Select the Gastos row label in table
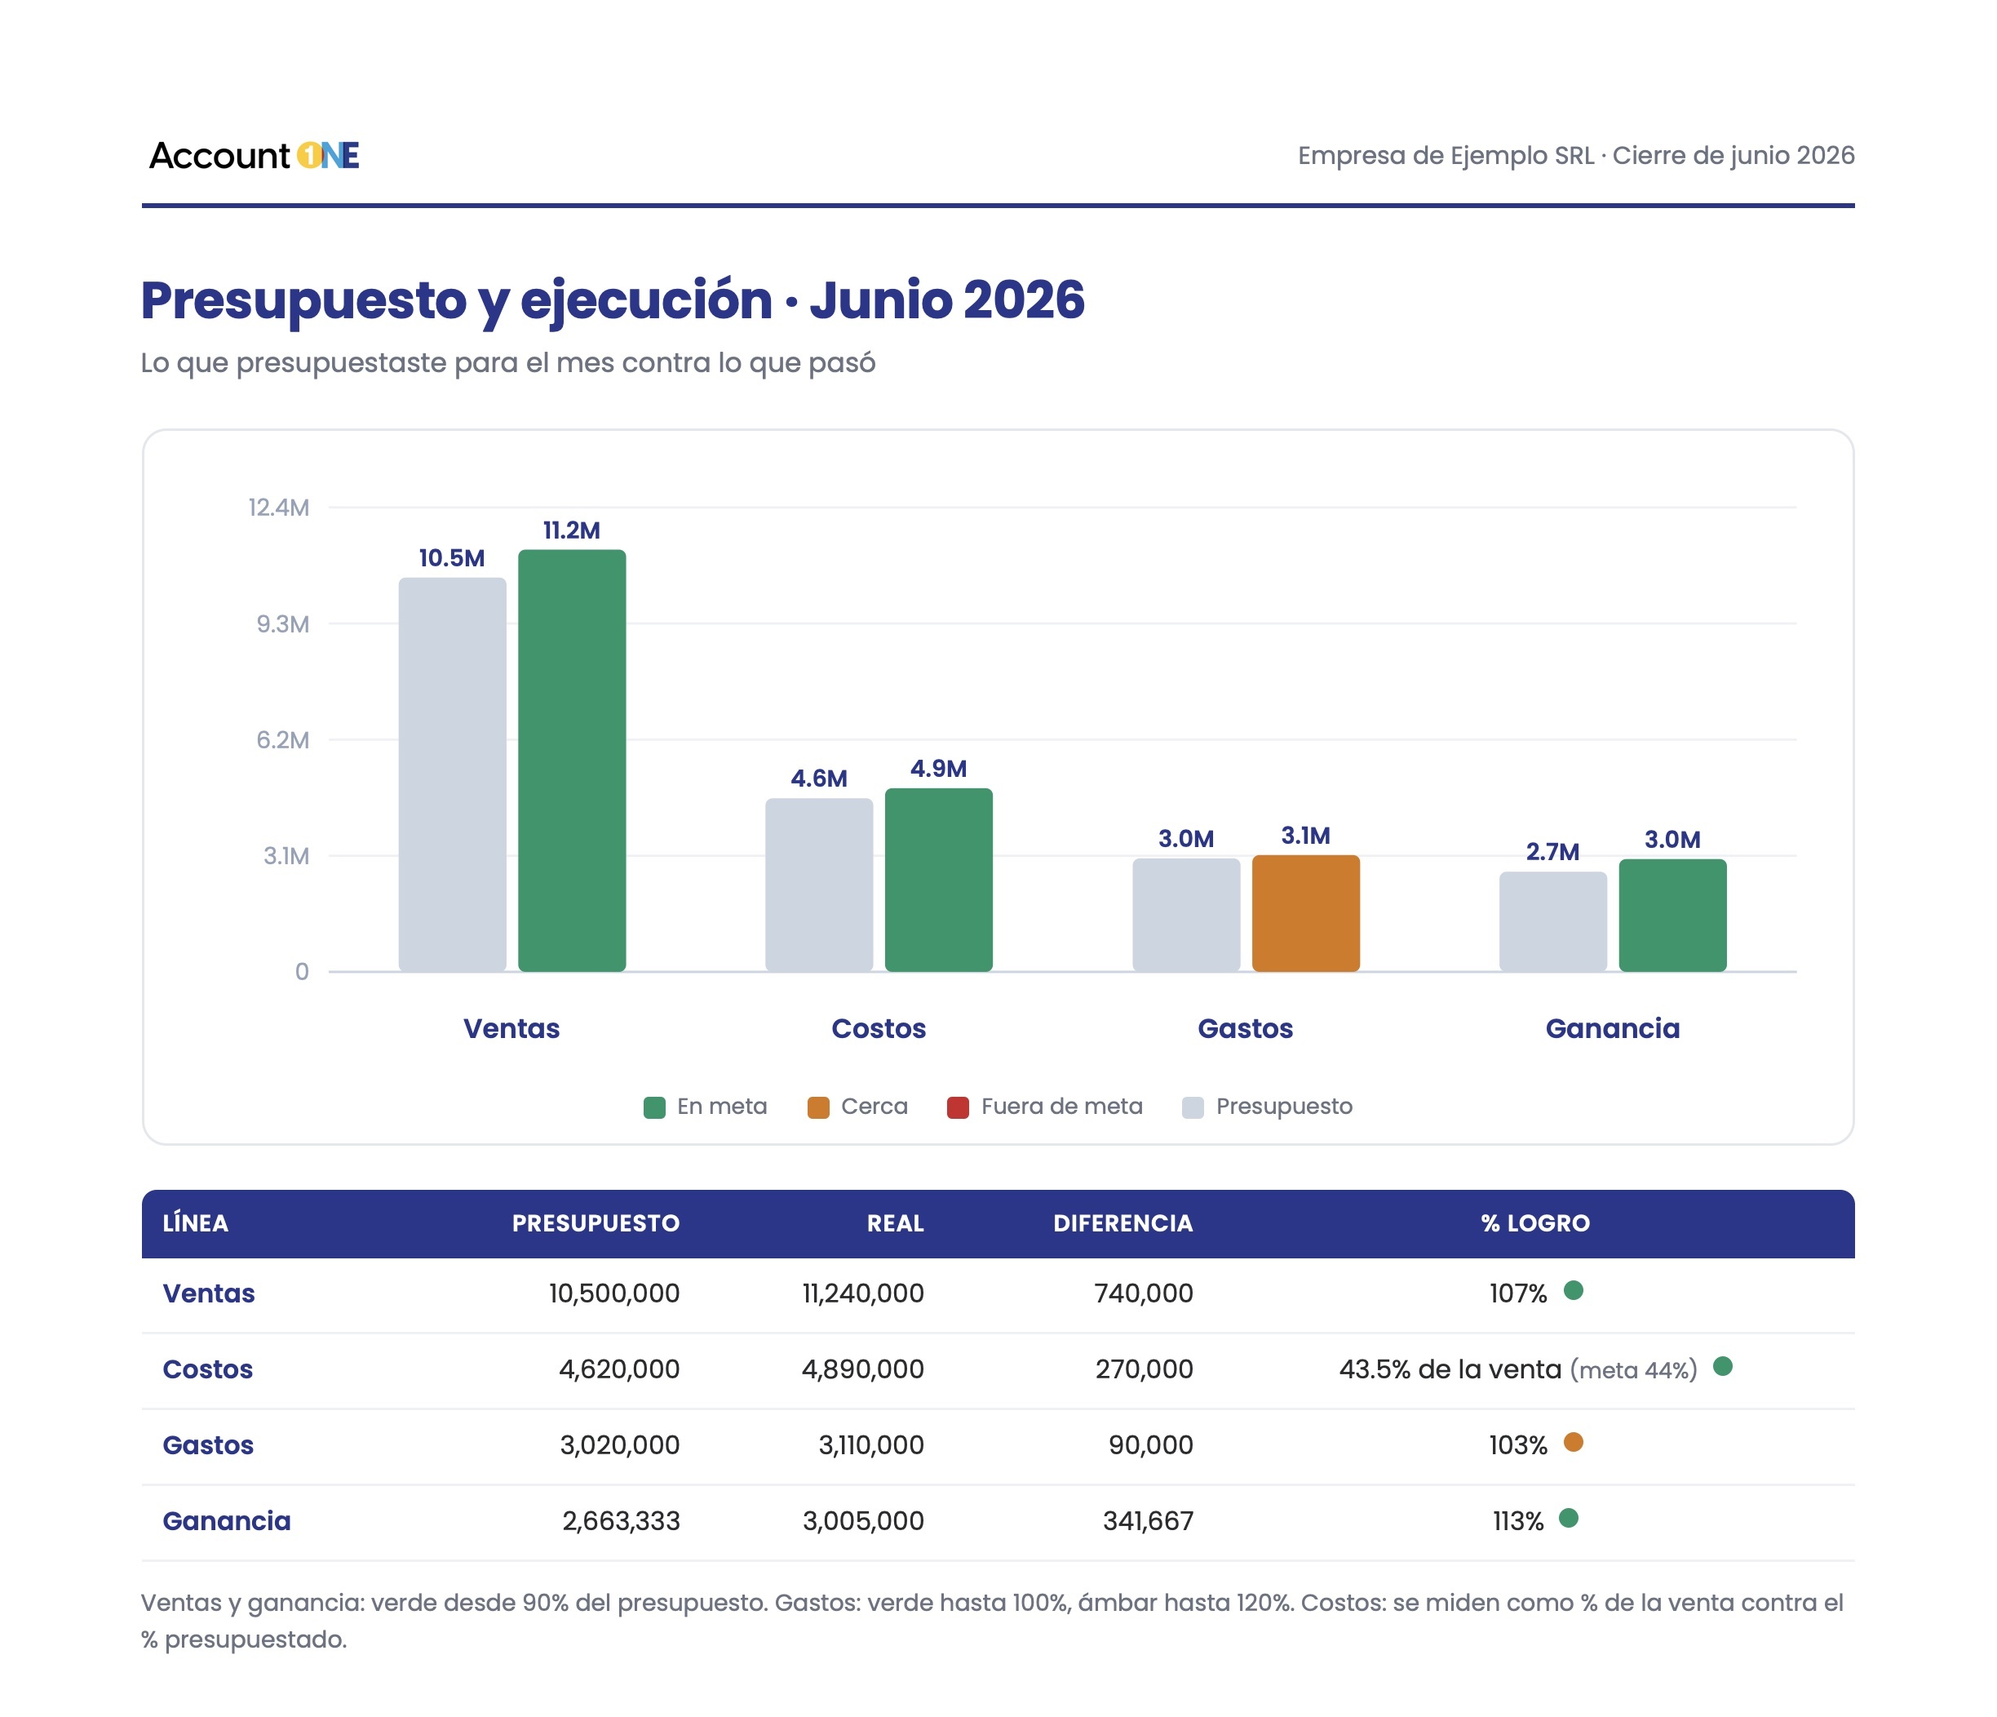 click(x=208, y=1445)
